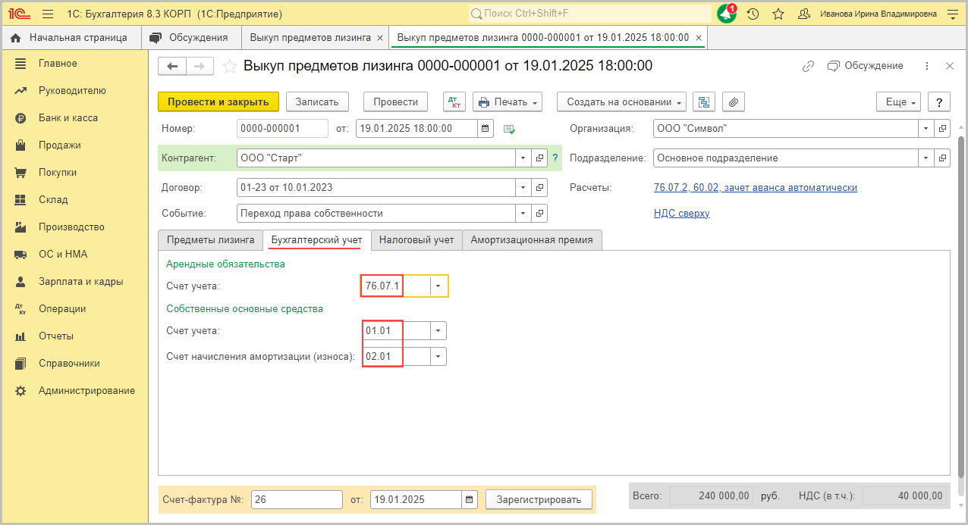Viewport: 968px width, 525px height.
Task: Click the НДС сверху link
Action: click(x=682, y=214)
